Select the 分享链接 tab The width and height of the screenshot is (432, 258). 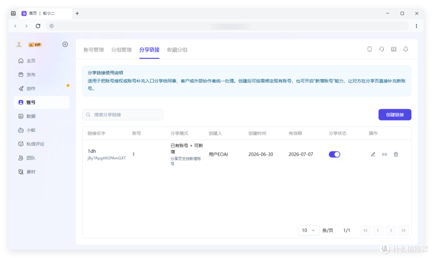tap(149, 50)
